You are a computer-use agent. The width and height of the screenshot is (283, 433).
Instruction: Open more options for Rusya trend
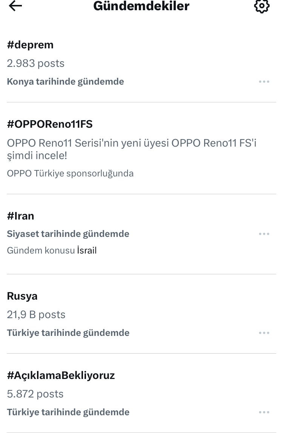pyautogui.click(x=264, y=333)
